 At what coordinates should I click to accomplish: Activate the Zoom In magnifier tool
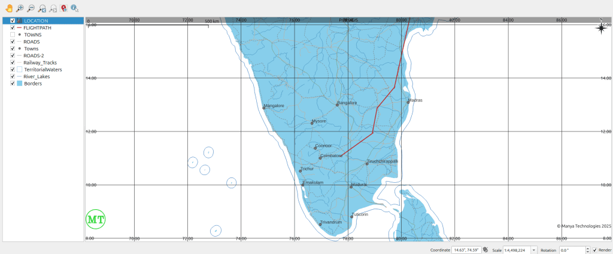(x=20, y=8)
